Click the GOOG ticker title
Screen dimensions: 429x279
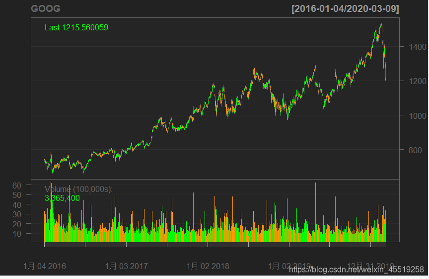click(46, 8)
